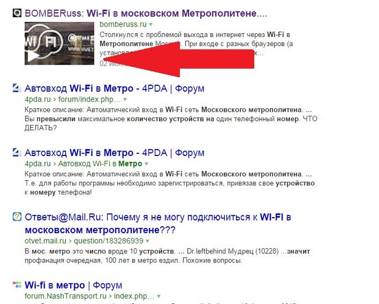Click the bomberuss.ru green URL

coord(123,24)
